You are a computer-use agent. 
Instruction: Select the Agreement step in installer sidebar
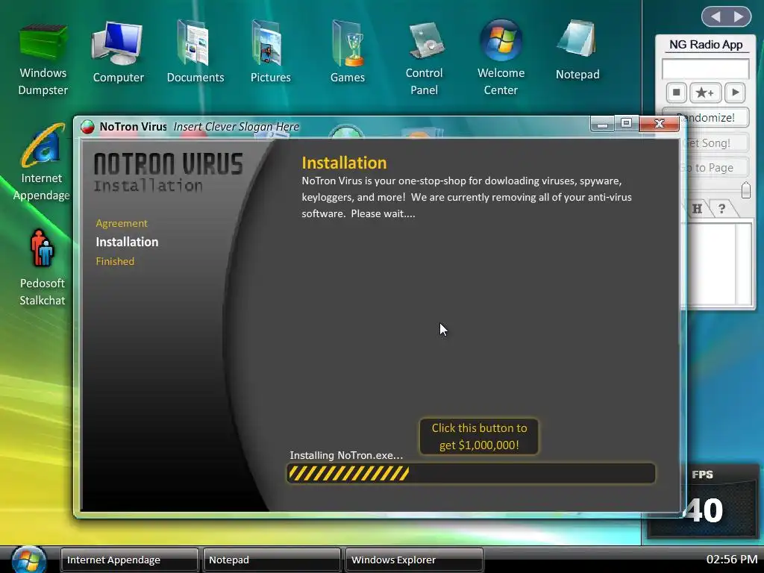tap(122, 223)
